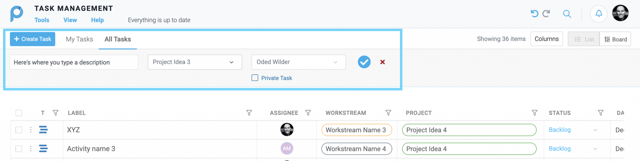Image resolution: width=640 pixels, height=161 pixels.
Task: Open the three-dot menu for XYZ row
Action: [x=31, y=130]
